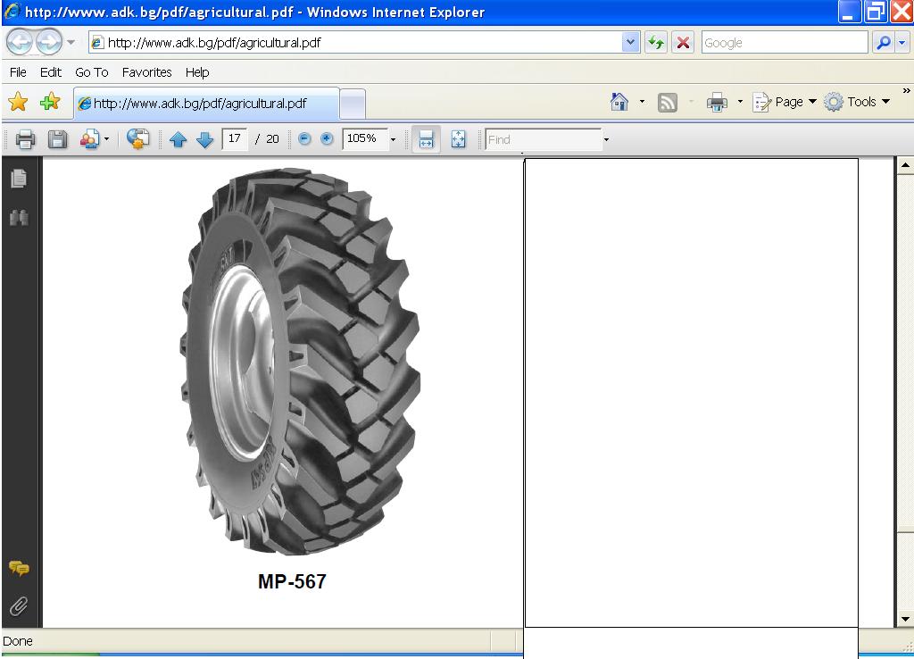The width and height of the screenshot is (914, 659).
Task: Save a copy of the PDF
Action: pos(57,139)
